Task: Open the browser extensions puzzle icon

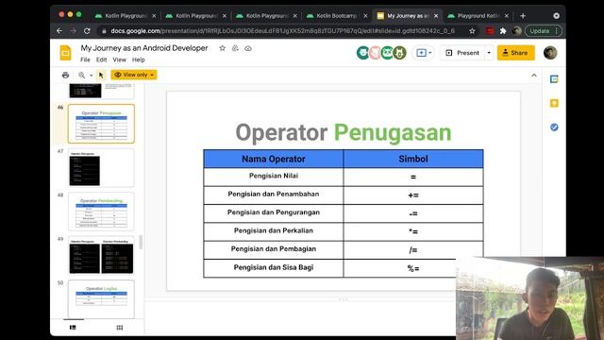Action: 503,31
